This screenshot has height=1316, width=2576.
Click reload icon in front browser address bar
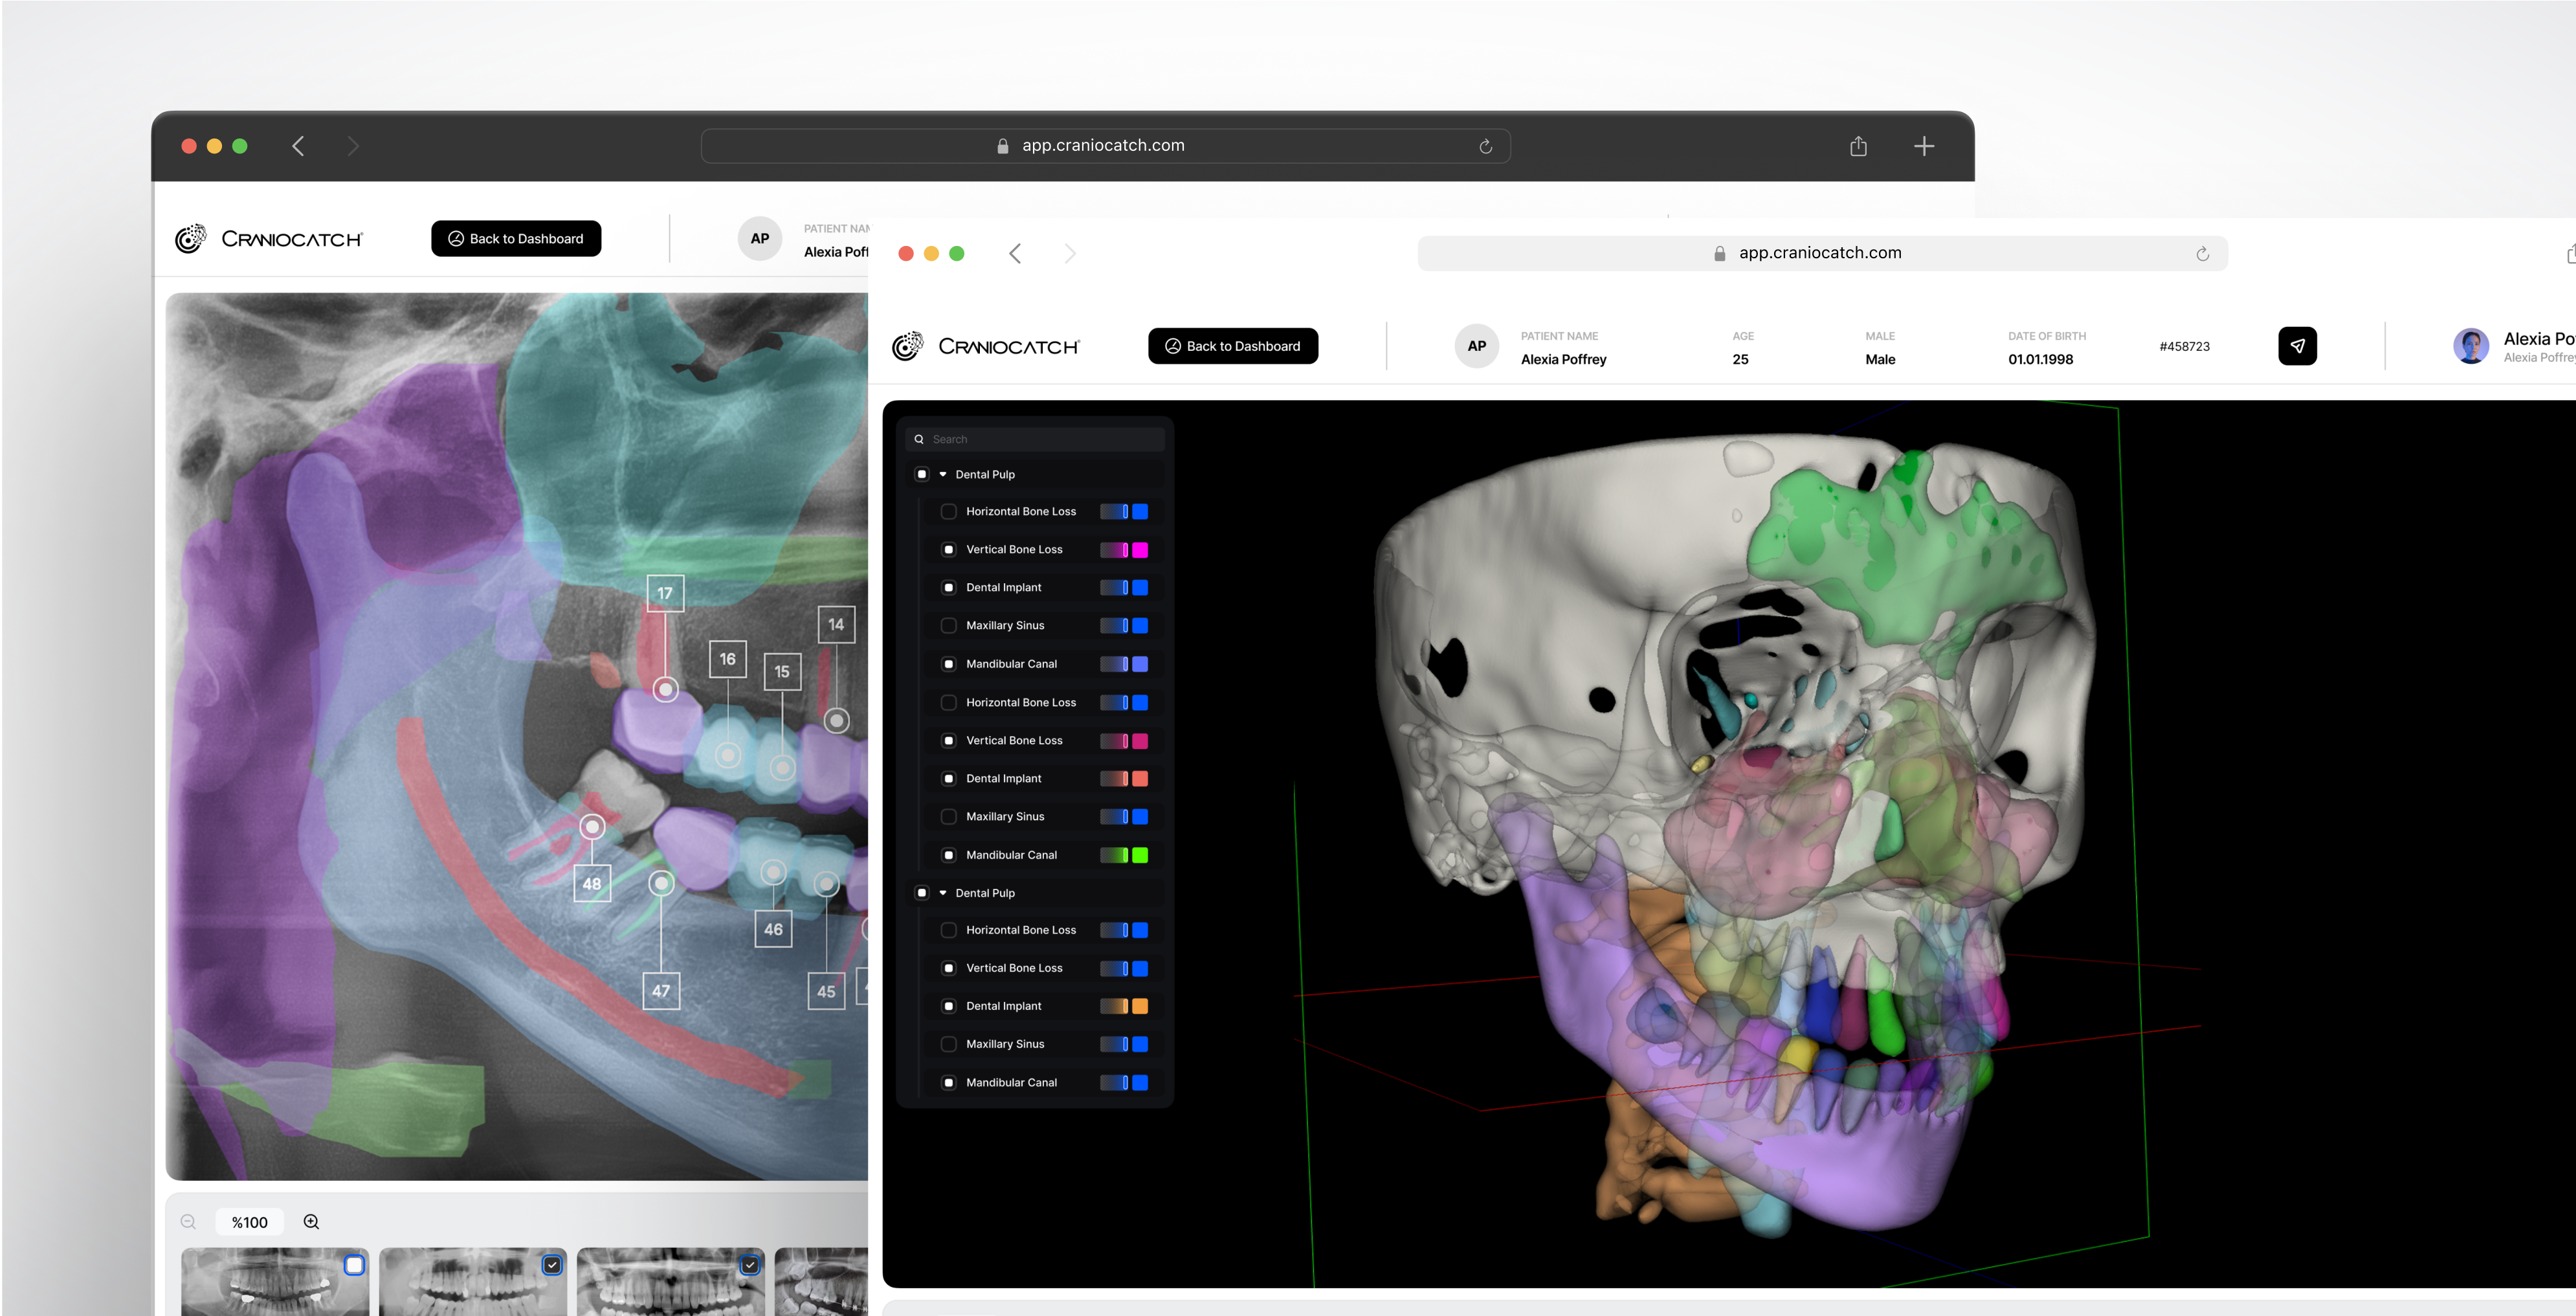(2202, 254)
